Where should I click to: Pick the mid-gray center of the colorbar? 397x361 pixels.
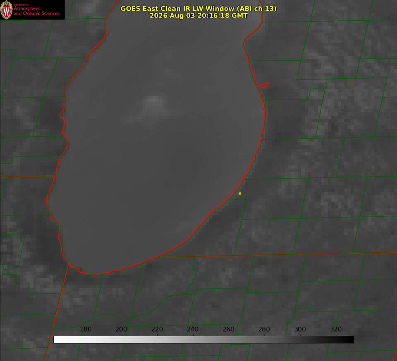(x=203, y=340)
